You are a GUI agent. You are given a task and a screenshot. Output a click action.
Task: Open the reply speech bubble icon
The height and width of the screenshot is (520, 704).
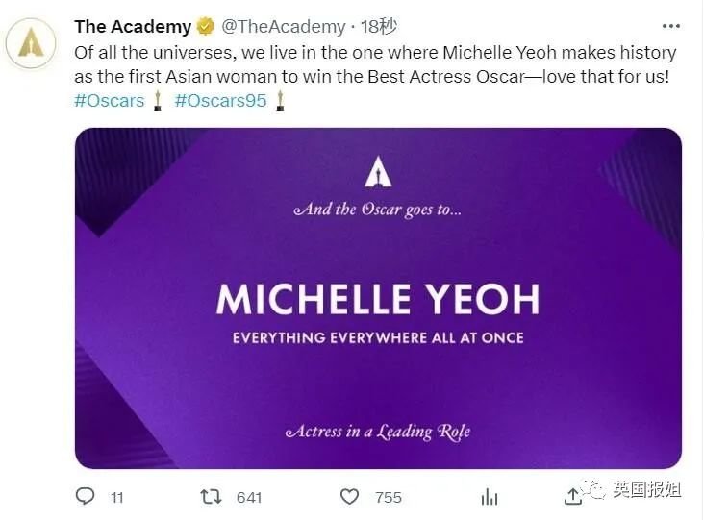click(86, 496)
